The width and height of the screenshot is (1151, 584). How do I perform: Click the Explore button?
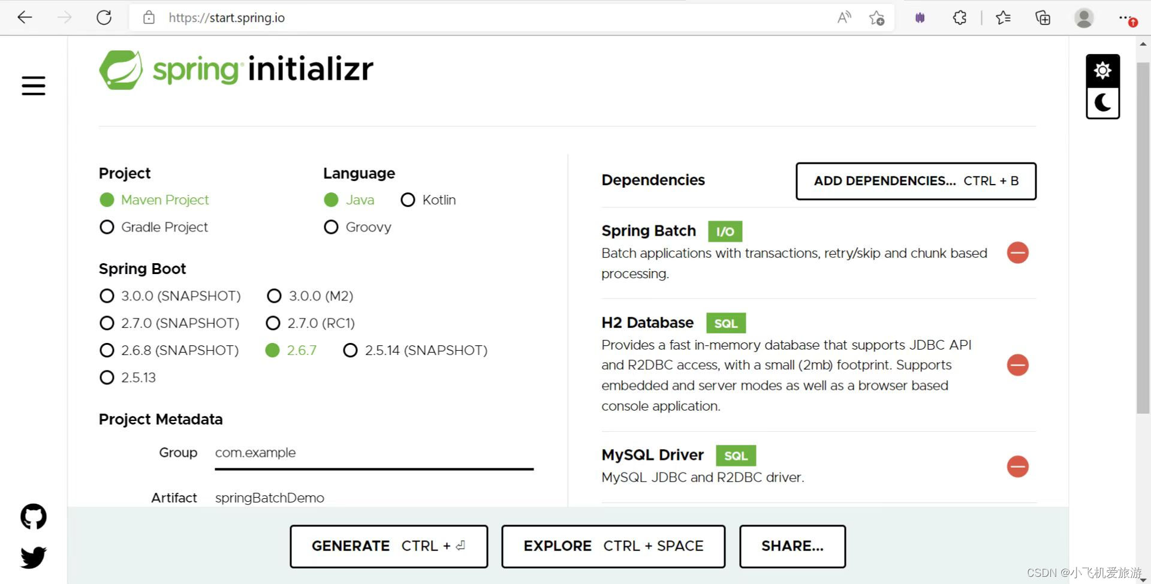[x=613, y=546]
